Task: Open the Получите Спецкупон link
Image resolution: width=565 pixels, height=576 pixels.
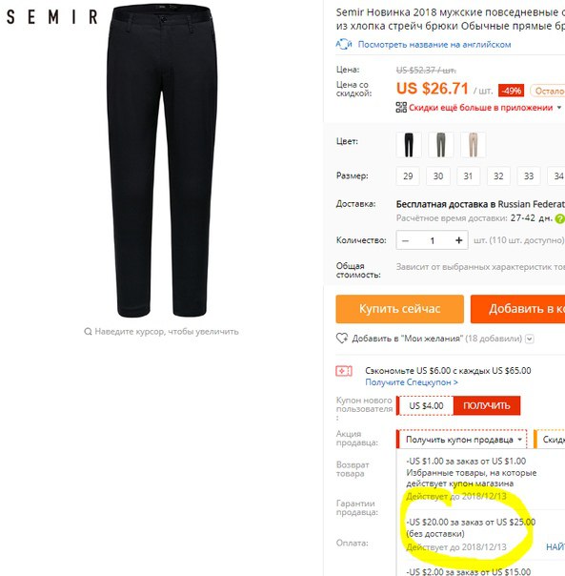Action: [x=412, y=382]
